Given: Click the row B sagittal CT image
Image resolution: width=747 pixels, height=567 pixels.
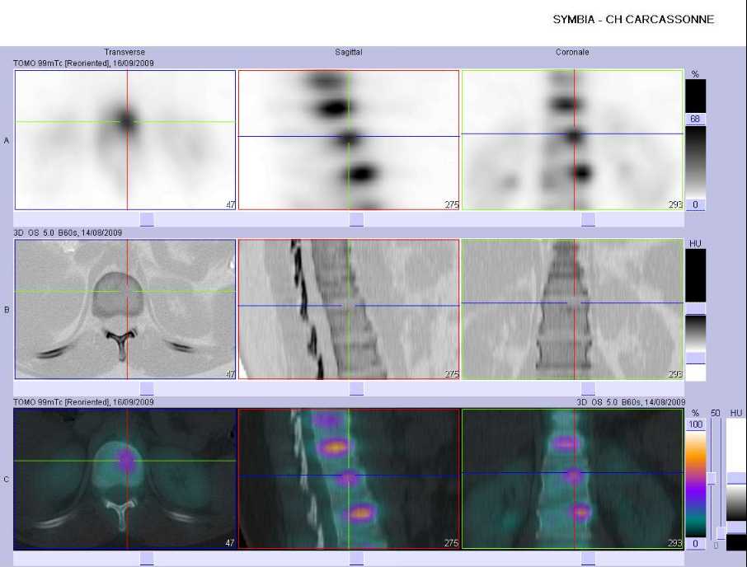Looking at the screenshot, I should point(349,309).
